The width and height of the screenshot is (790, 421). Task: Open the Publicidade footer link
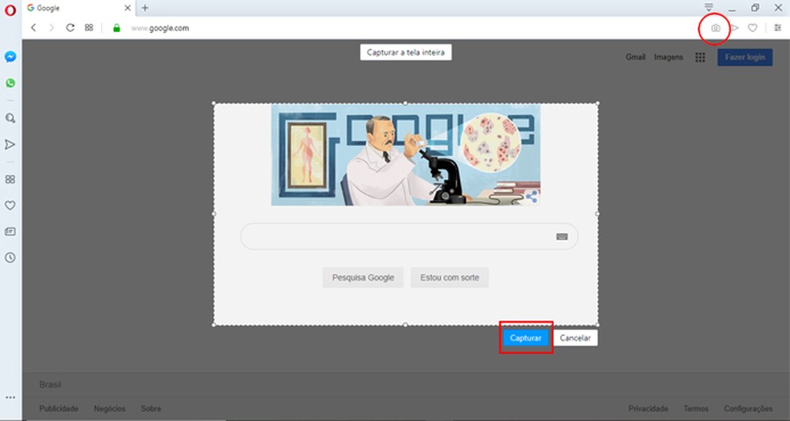(59, 408)
